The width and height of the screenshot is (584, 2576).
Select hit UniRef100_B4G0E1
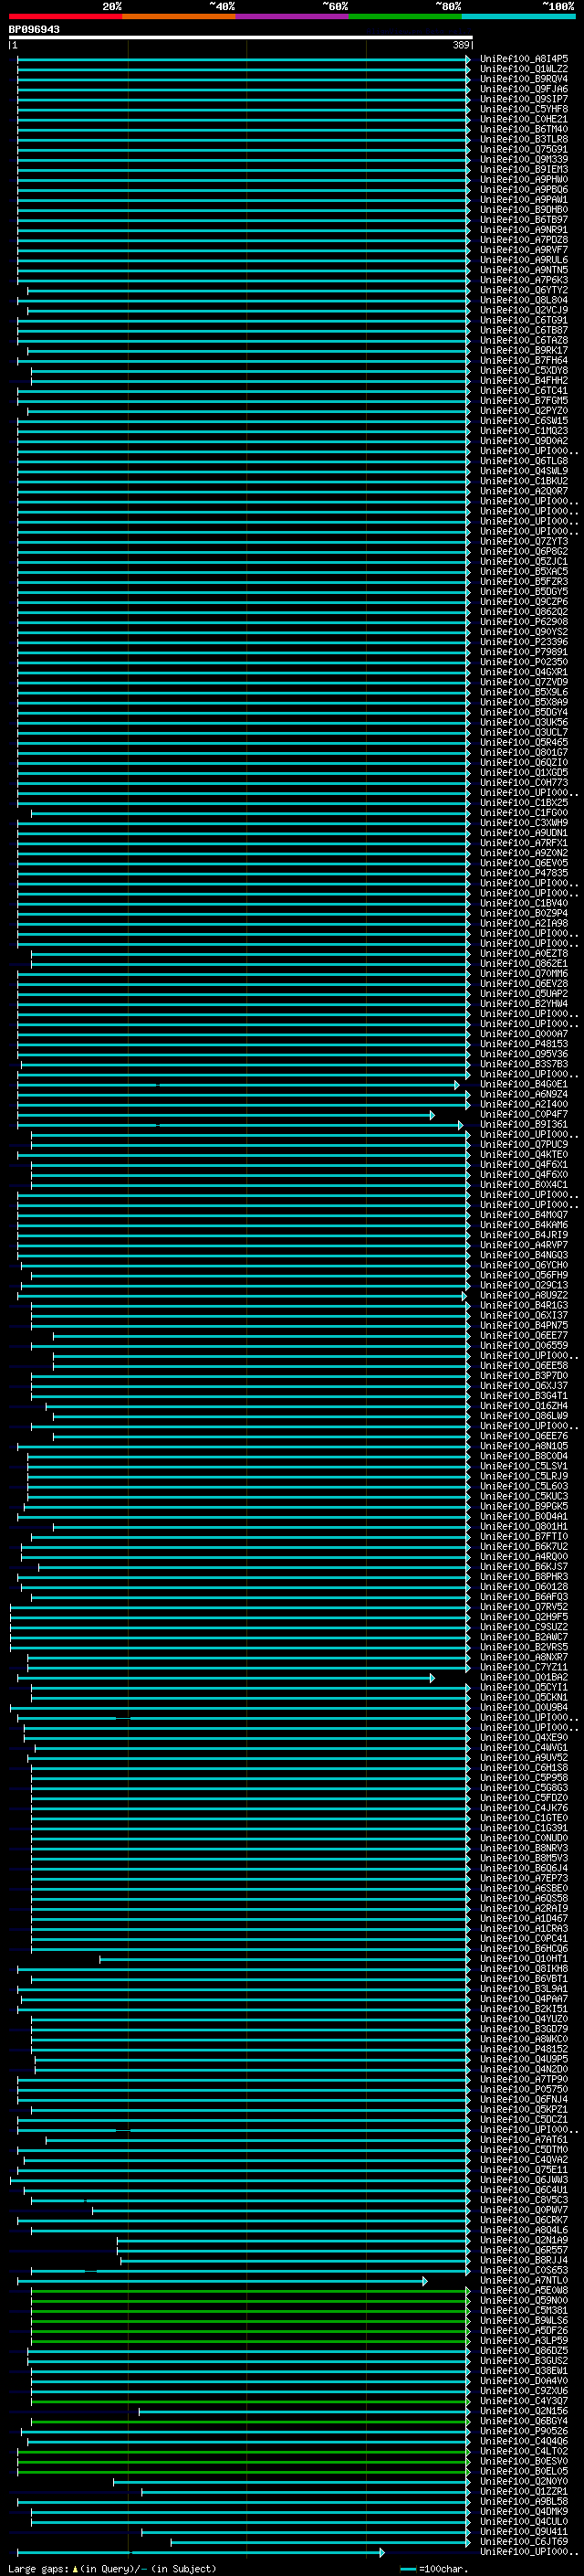tap(524, 1085)
